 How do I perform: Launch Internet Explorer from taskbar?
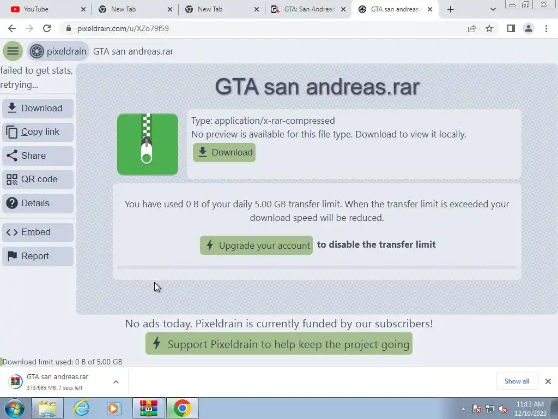(x=81, y=408)
